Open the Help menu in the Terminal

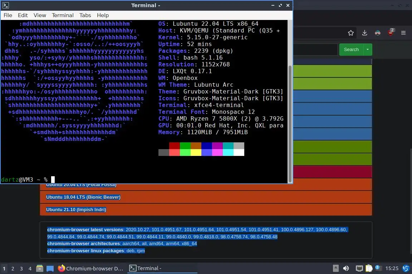pos(103,15)
